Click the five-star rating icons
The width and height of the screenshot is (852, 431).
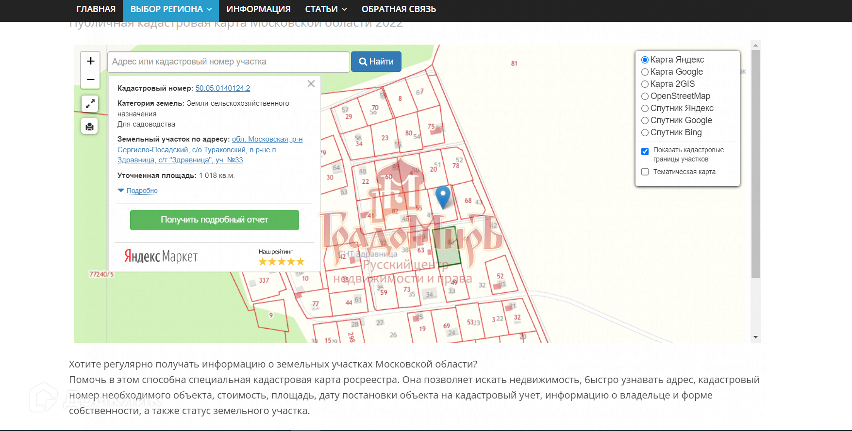tap(282, 262)
